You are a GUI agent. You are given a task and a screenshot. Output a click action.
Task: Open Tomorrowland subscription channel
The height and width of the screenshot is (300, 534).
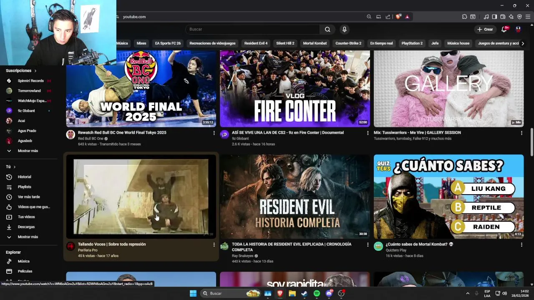click(29, 91)
